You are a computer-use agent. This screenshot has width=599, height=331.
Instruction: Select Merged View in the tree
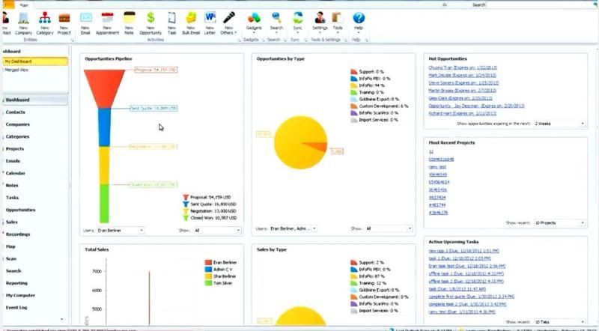click(x=16, y=70)
